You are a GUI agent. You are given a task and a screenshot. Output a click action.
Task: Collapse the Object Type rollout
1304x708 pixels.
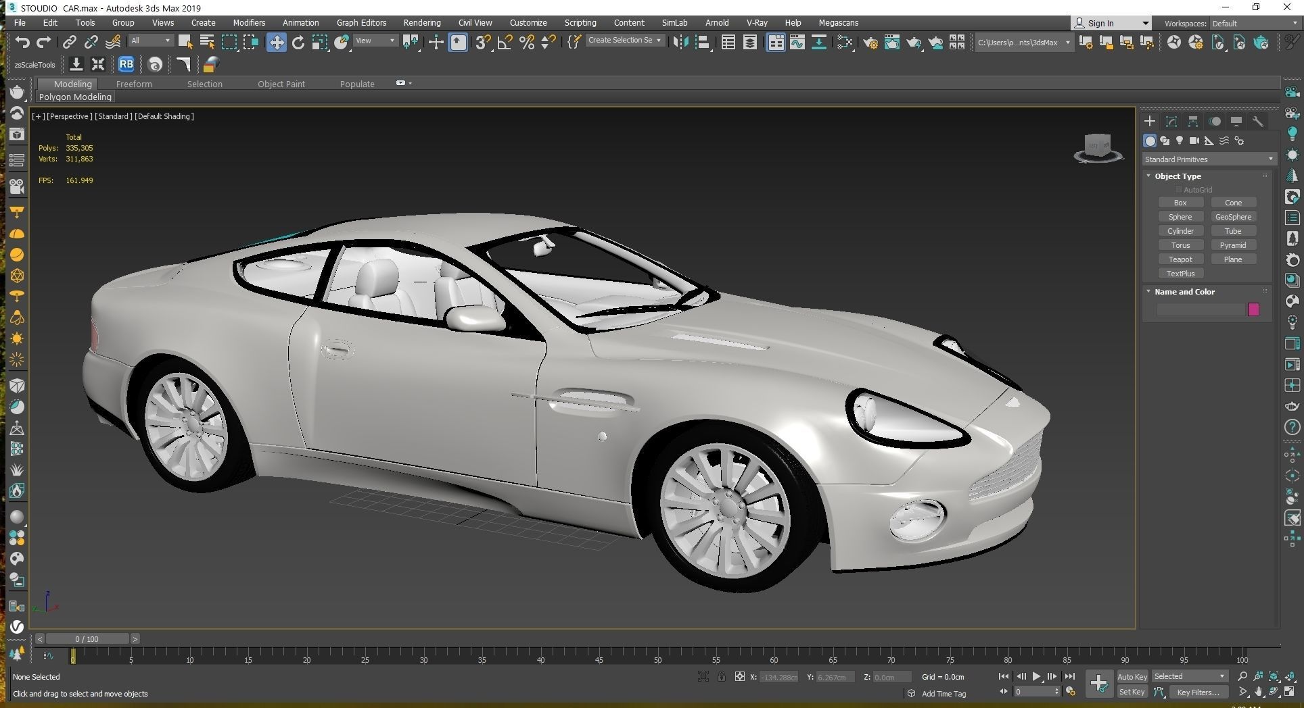(x=1148, y=176)
